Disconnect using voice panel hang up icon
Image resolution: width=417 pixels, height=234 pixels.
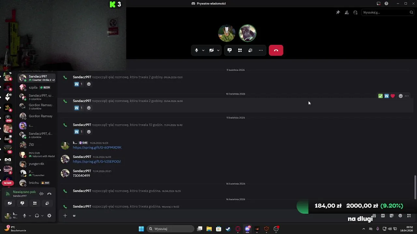49,194
